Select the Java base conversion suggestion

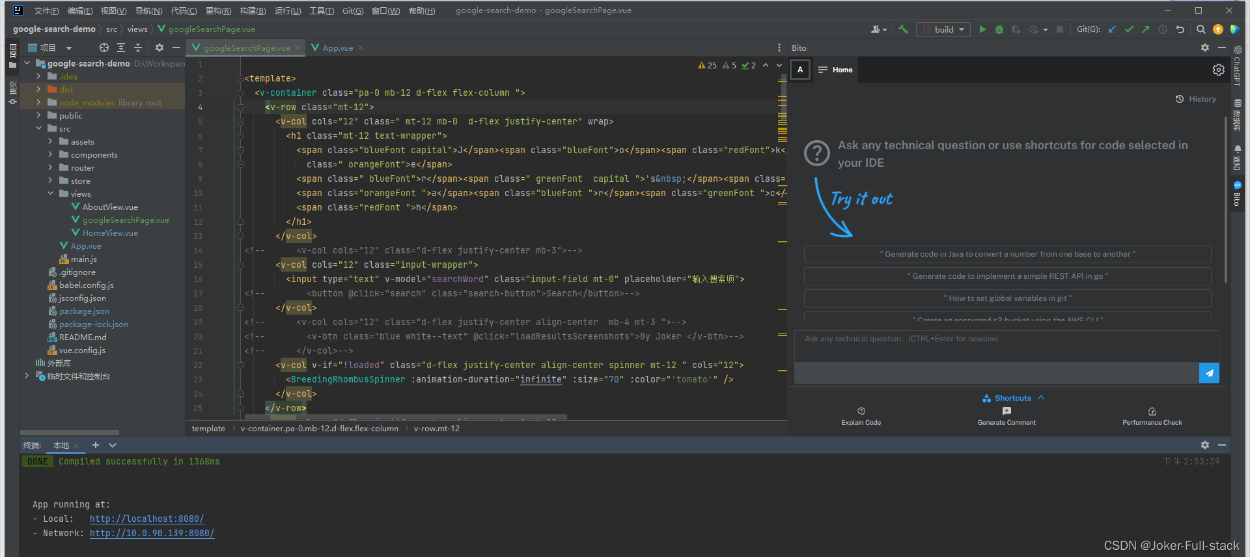(1007, 254)
